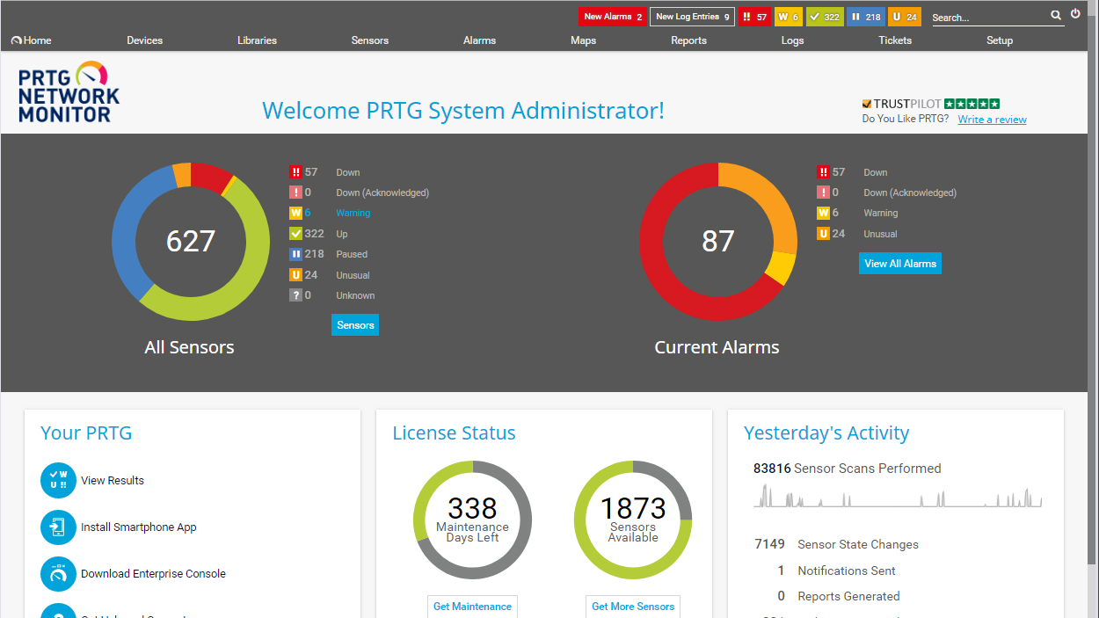Click the Yesterday's Activity heading
Viewport: 1099px width, 618px height.
coord(826,433)
